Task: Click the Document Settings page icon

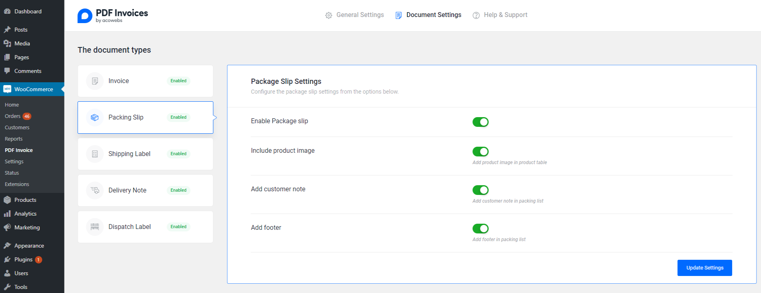Action: pyautogui.click(x=399, y=15)
